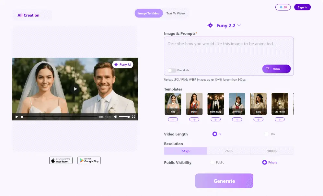Adjust the video volume slider
Image resolution: width=323 pixels, height=196 pixels.
(124, 117)
